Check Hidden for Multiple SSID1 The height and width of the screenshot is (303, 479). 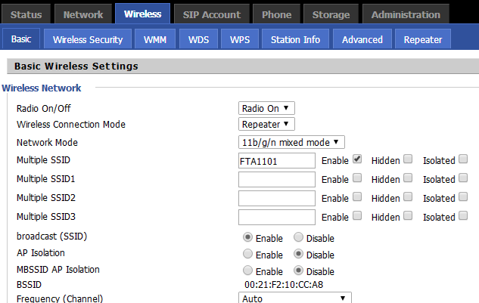click(x=408, y=178)
